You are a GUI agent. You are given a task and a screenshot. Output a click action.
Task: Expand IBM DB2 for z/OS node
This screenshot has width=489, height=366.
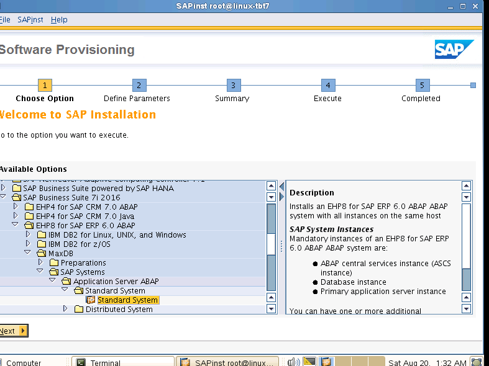click(x=28, y=243)
